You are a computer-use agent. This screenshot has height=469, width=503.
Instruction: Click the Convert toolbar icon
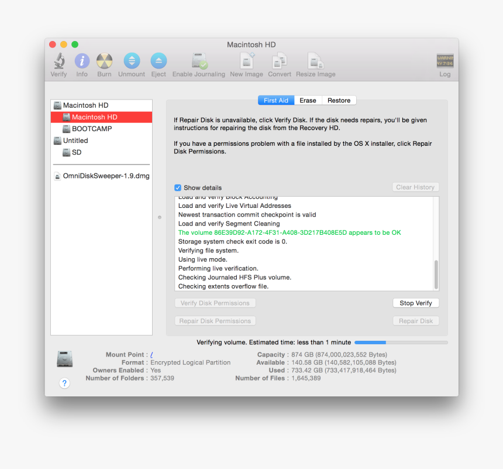tap(280, 61)
